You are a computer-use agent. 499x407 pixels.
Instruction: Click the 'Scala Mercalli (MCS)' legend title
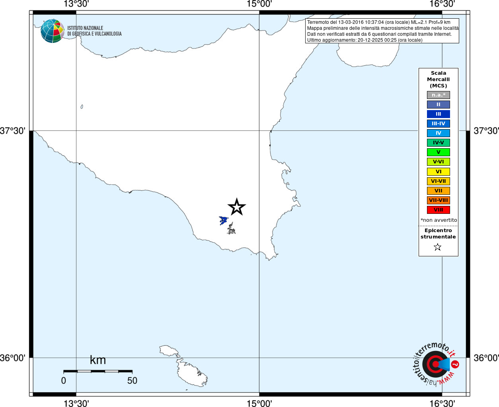tap(438, 79)
